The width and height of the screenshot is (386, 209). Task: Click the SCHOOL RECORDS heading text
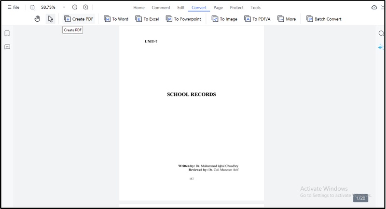coord(191,94)
